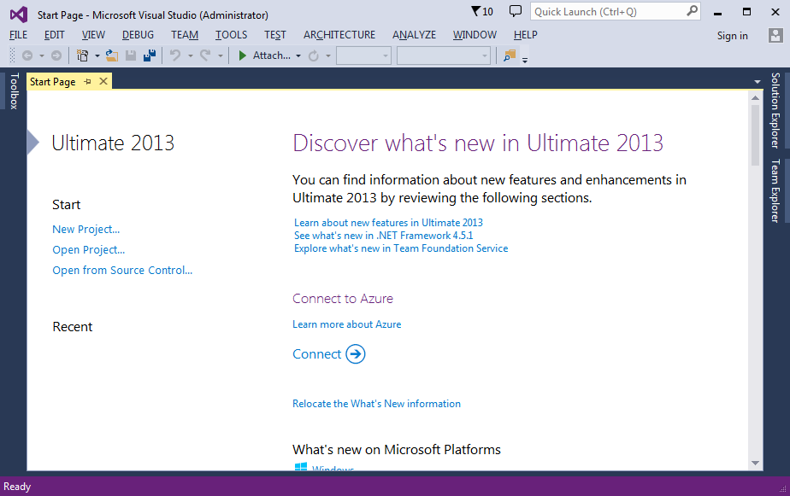790x496 pixels.
Task: Click Open from Source Control... link
Action: click(122, 270)
